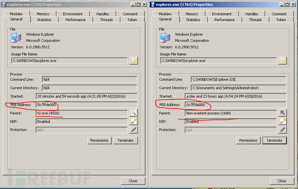
Task: Open Performance tab in explorer.exe (320) window
Action: pyautogui.click(x=76, y=20)
